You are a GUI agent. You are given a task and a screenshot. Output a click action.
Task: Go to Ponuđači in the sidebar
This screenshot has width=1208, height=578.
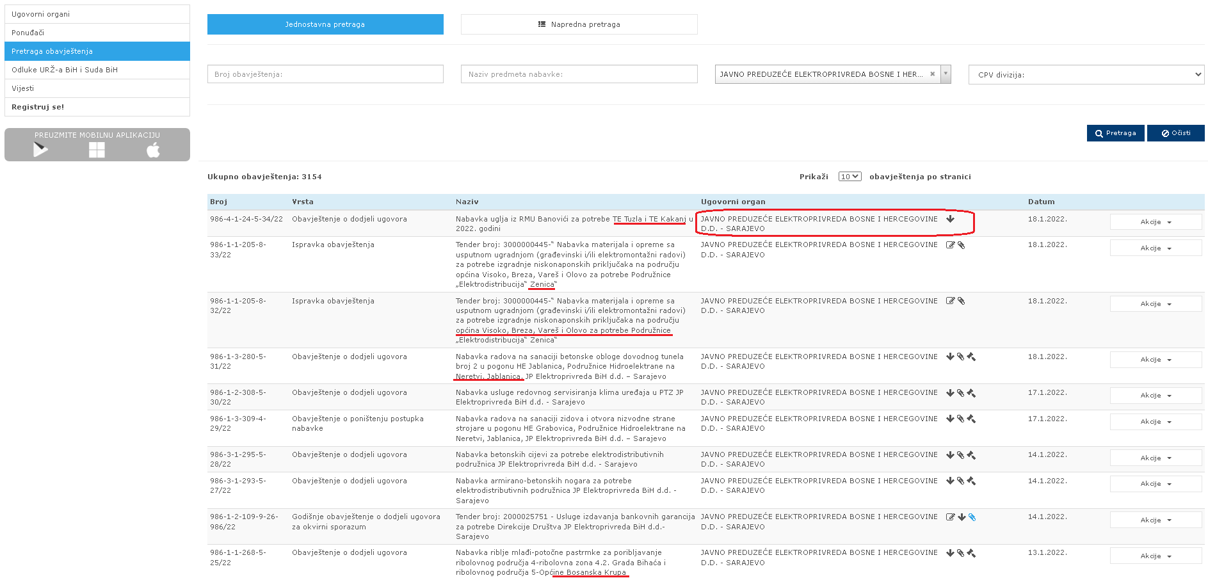click(x=97, y=33)
